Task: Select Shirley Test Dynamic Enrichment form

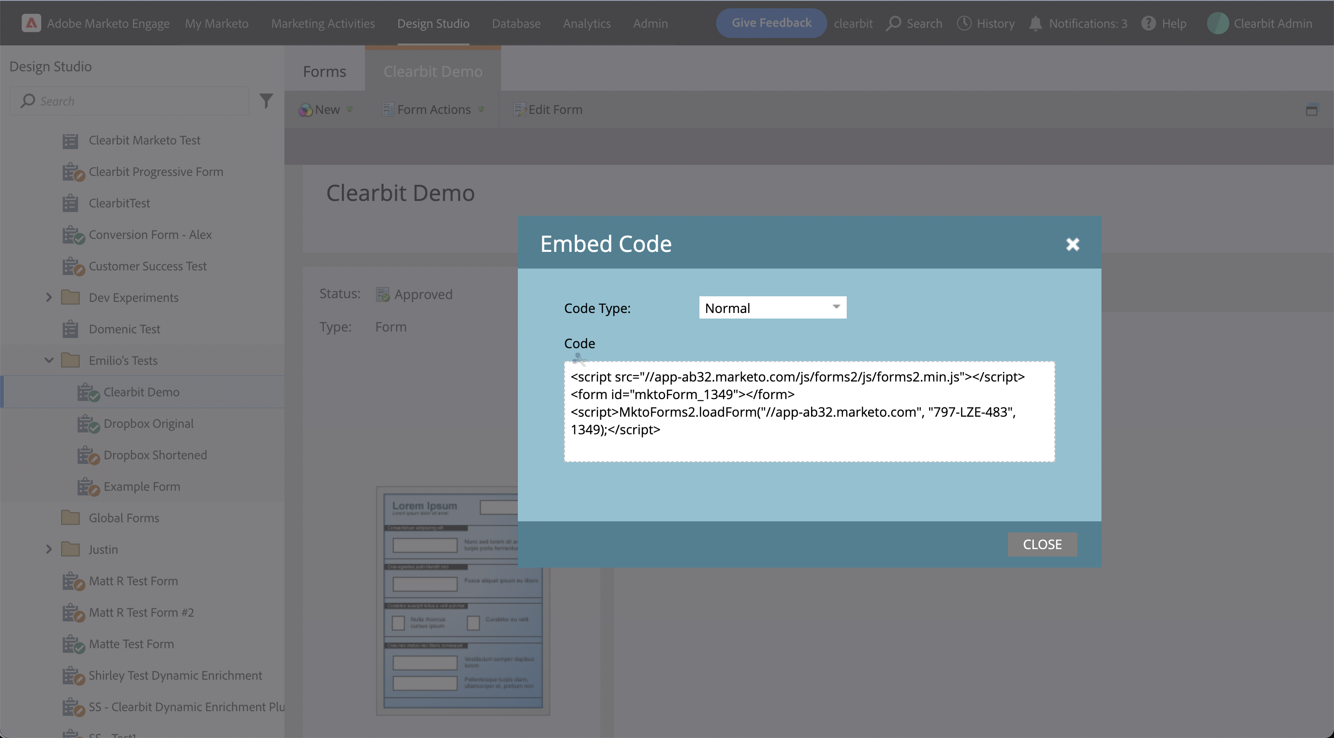Action: [x=175, y=675]
